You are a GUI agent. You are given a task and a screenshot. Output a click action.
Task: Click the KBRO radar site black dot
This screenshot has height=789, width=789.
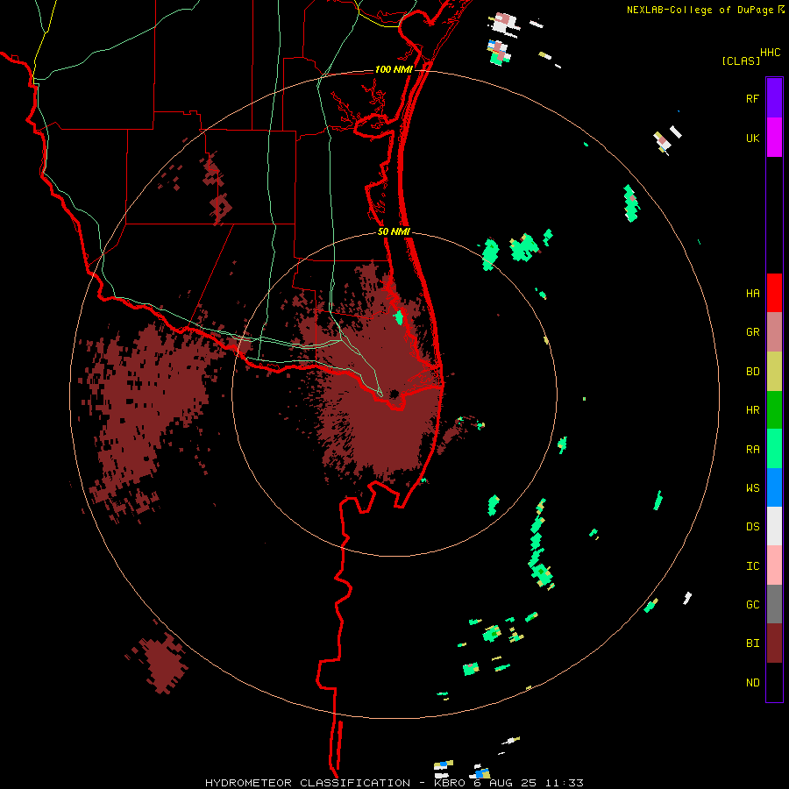[394, 394]
